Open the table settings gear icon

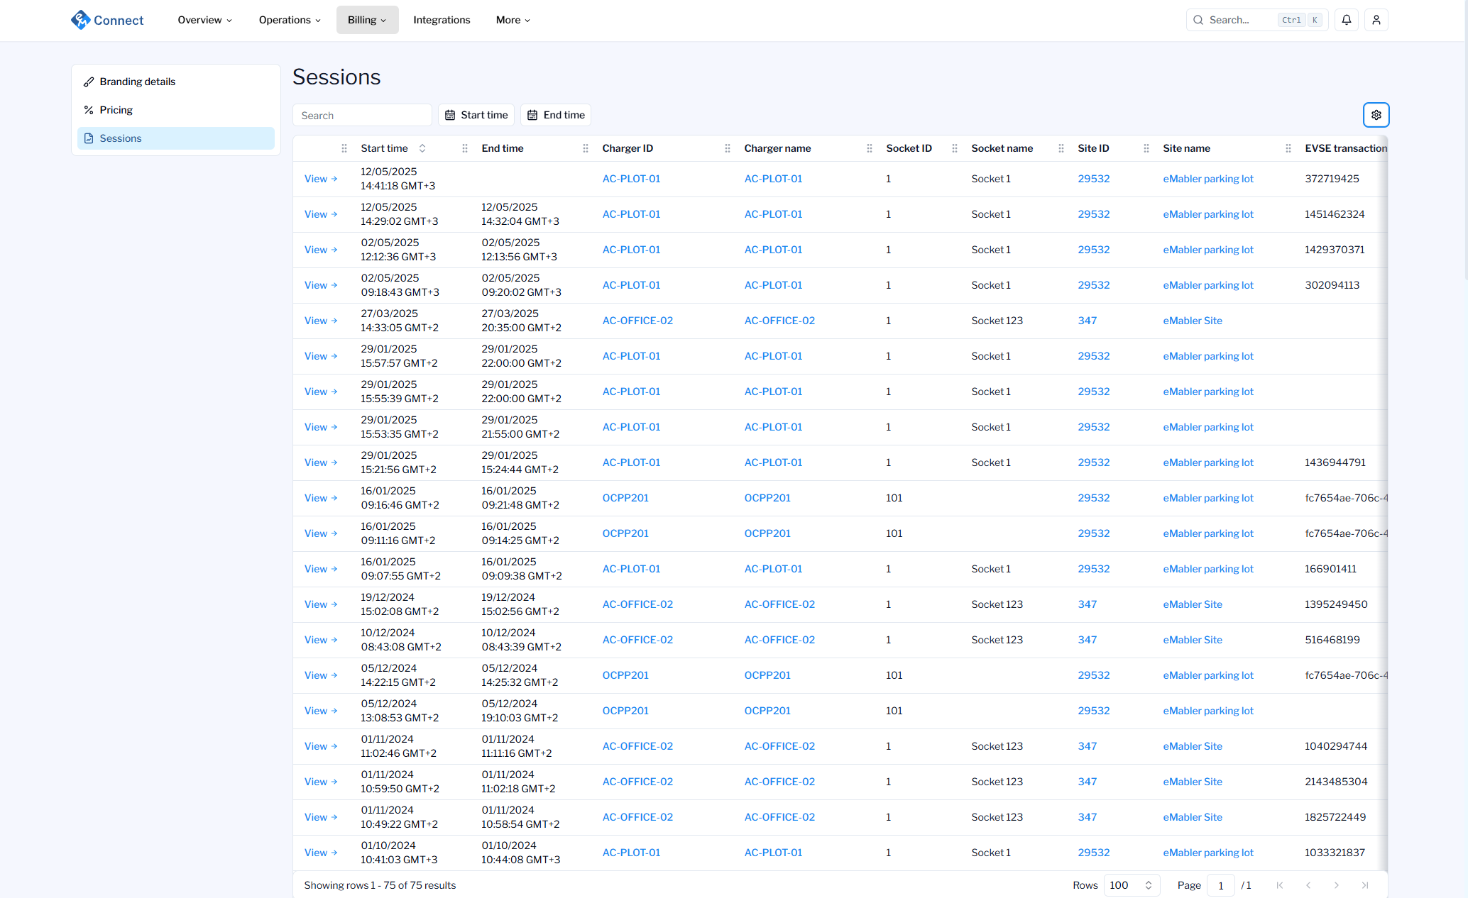[1376, 114]
